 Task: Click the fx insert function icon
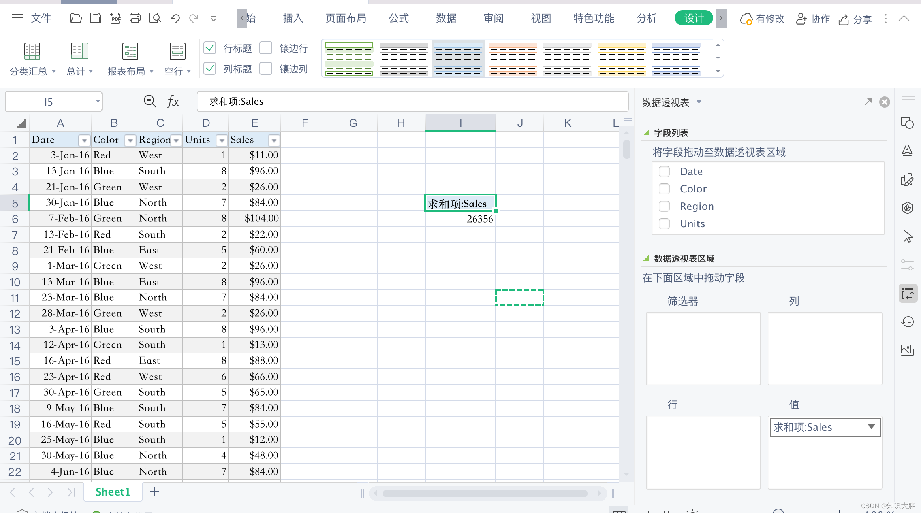[173, 102]
